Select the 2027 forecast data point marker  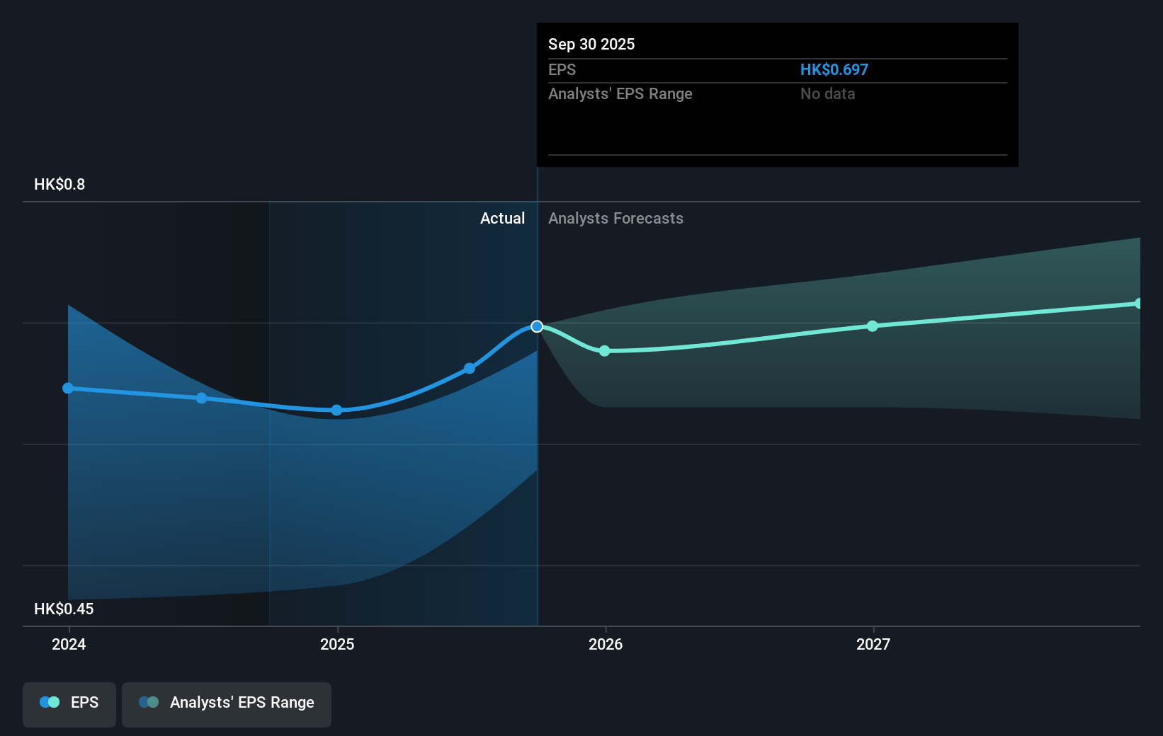873,326
